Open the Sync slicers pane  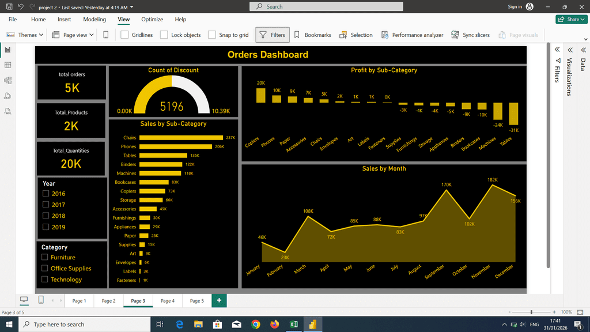[470, 35]
